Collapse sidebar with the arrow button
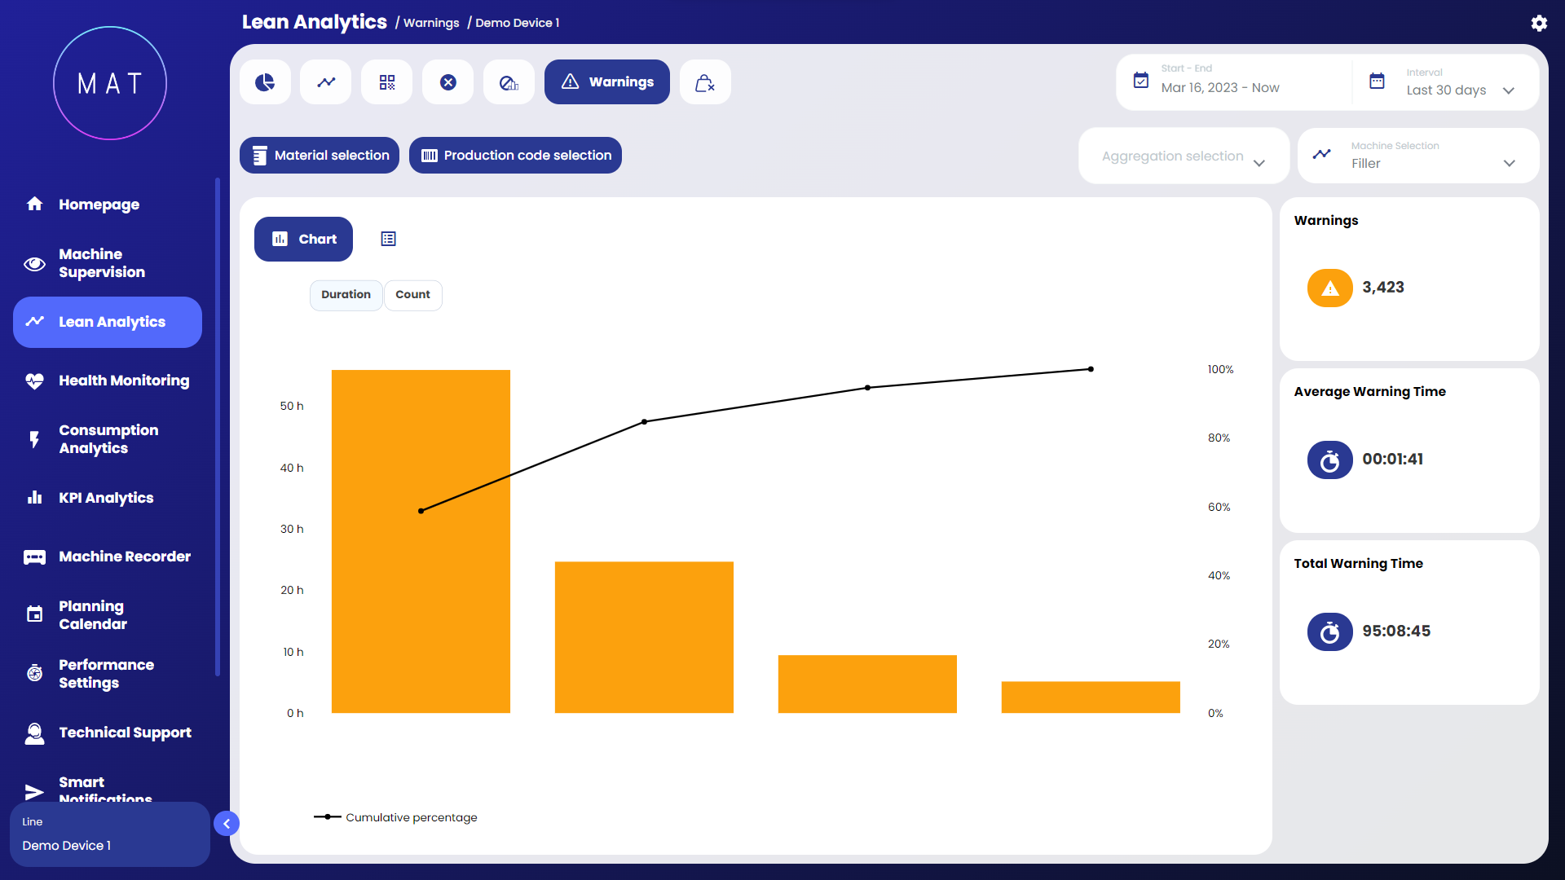This screenshot has height=880, width=1565. (227, 824)
